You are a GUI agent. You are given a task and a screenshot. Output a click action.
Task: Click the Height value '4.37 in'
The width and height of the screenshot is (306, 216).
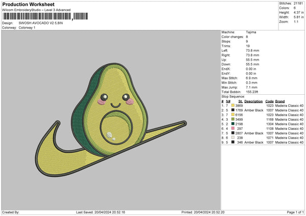point(298,12)
